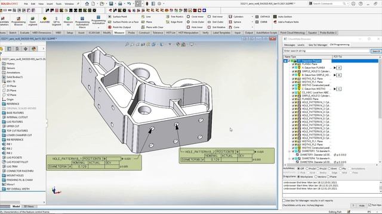Select the Slot Outer tool

tap(215, 22)
